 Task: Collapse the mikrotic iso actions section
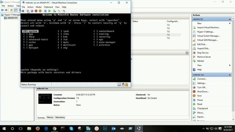[229, 75]
